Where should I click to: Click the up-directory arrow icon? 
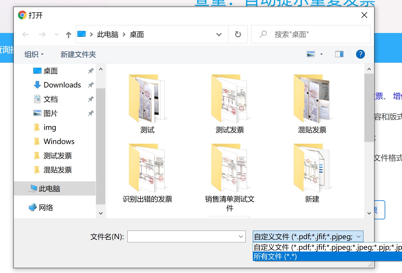tap(69, 35)
